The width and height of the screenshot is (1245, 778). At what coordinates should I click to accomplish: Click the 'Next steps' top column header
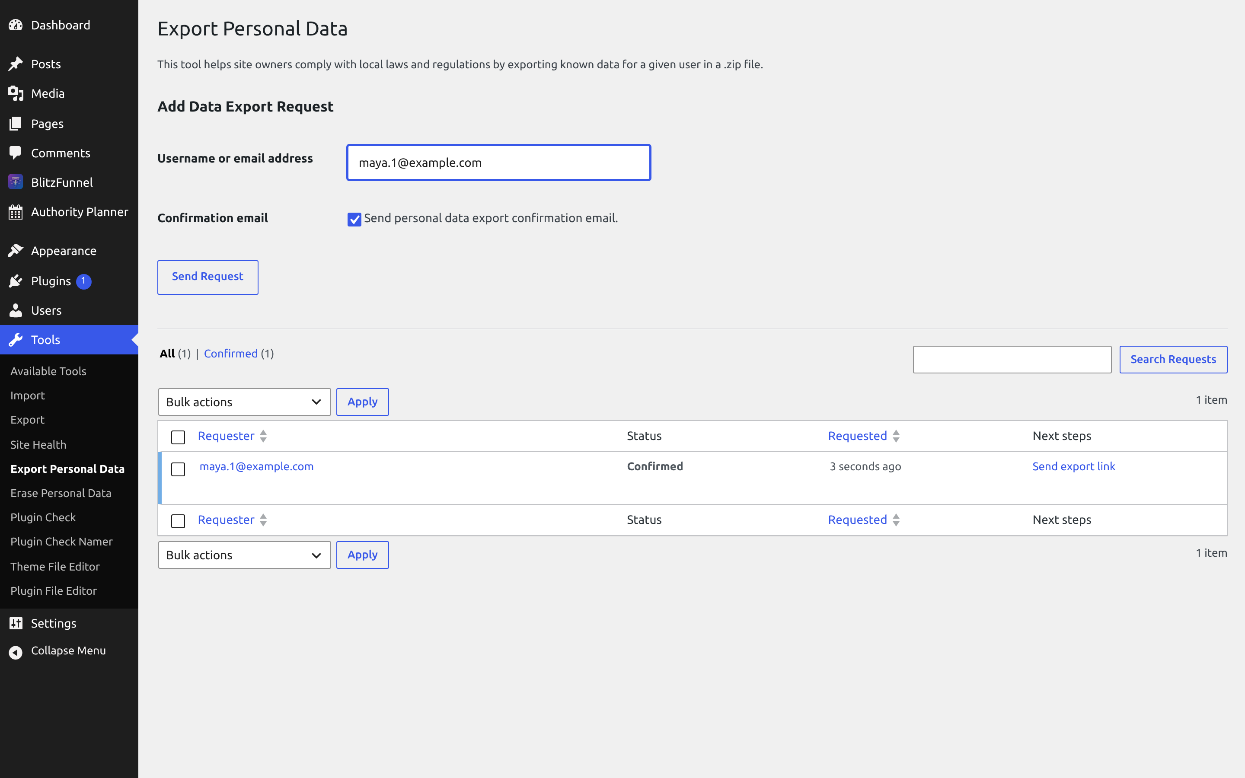[x=1062, y=436]
